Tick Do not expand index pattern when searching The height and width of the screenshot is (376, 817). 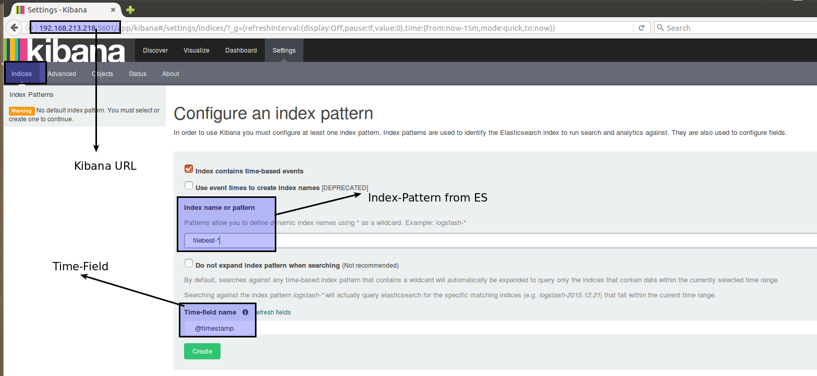coord(189,264)
